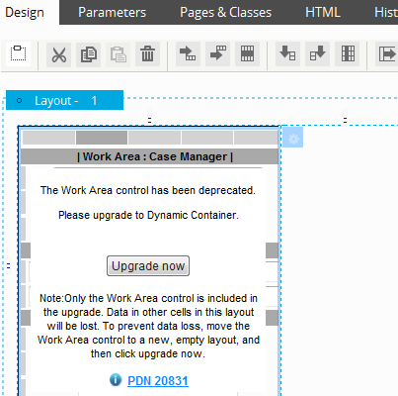Open the PDN 20831 link

coord(158,381)
